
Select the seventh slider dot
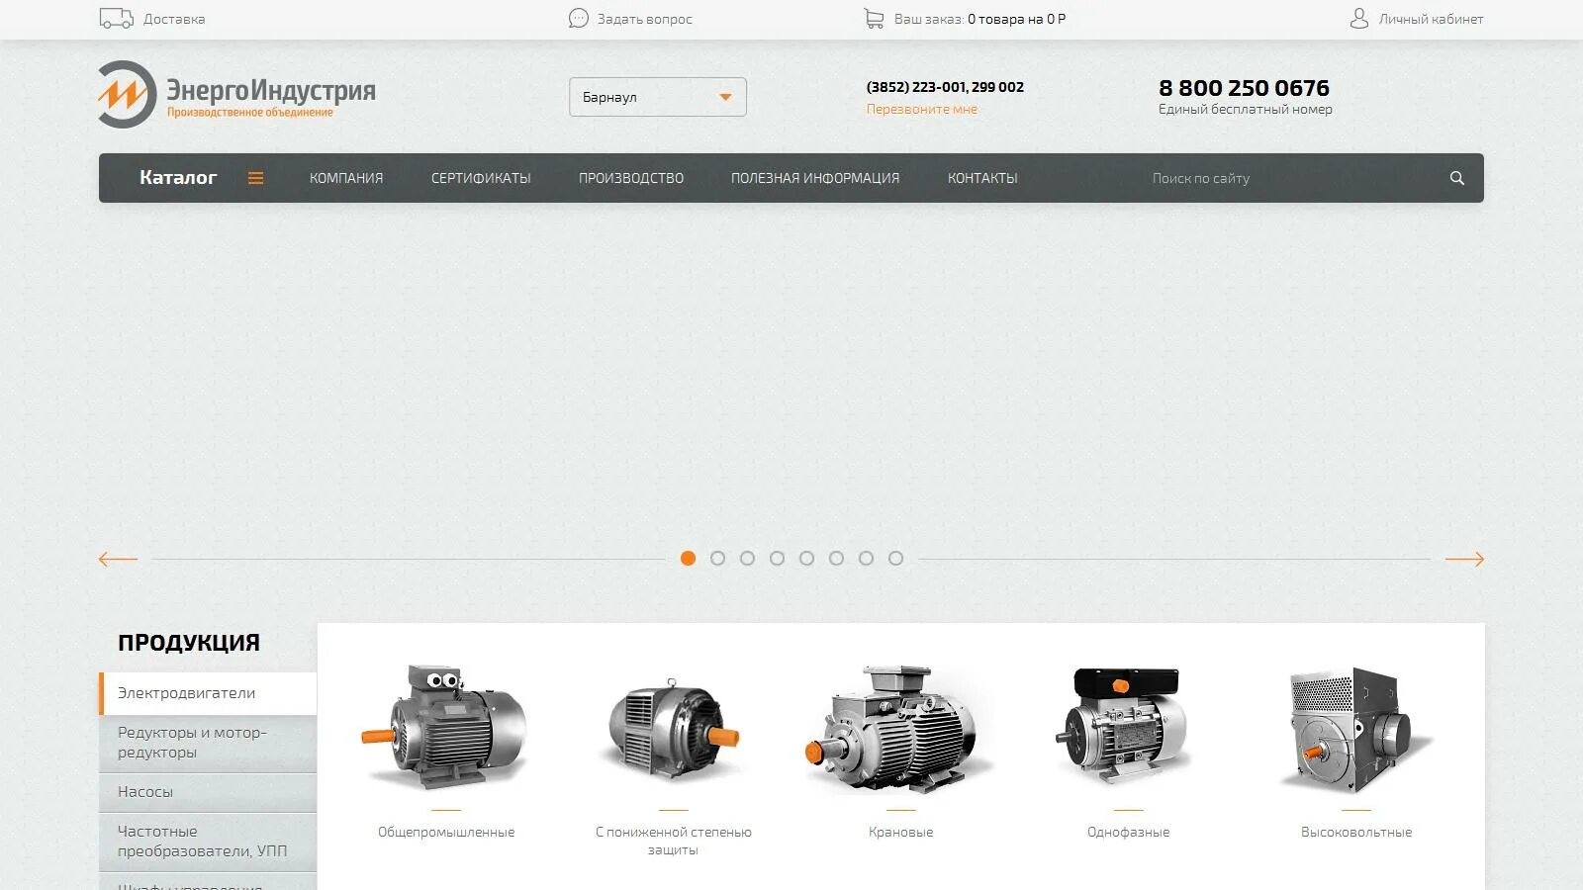[x=866, y=559]
